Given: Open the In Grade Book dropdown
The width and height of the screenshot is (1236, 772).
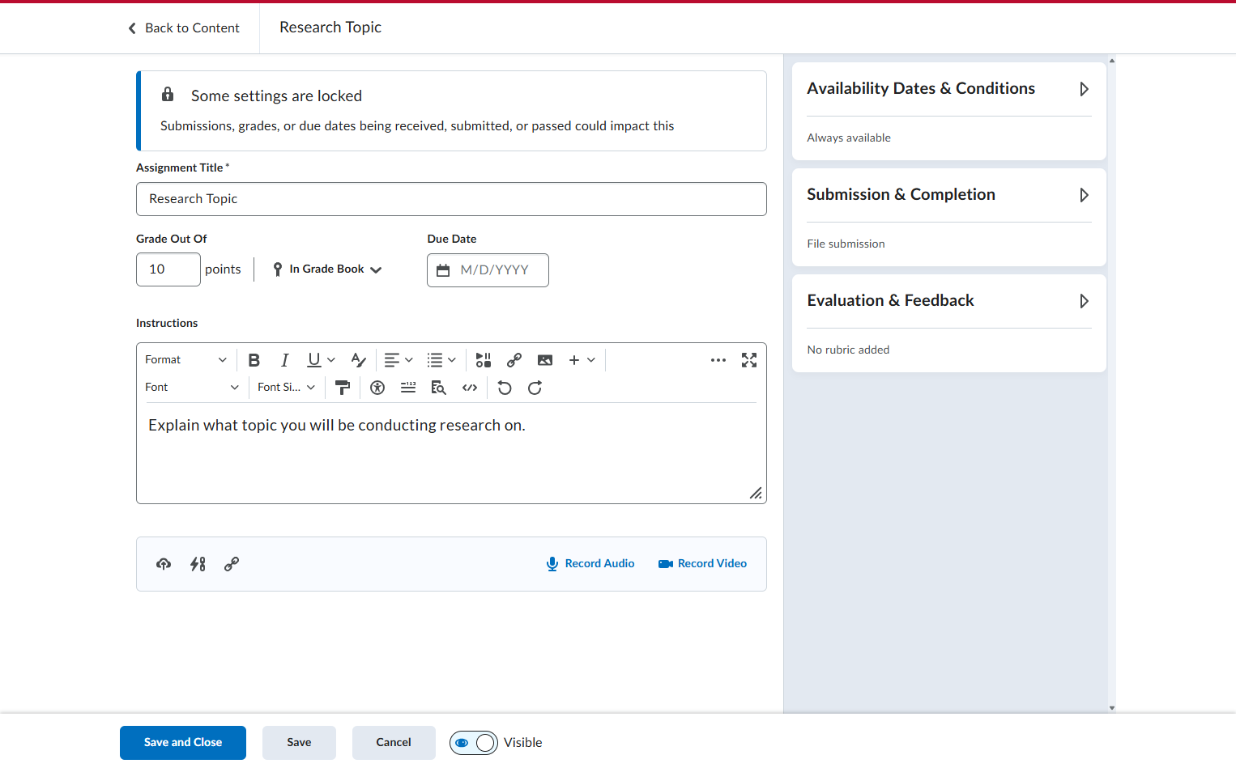Looking at the screenshot, I should 327,269.
